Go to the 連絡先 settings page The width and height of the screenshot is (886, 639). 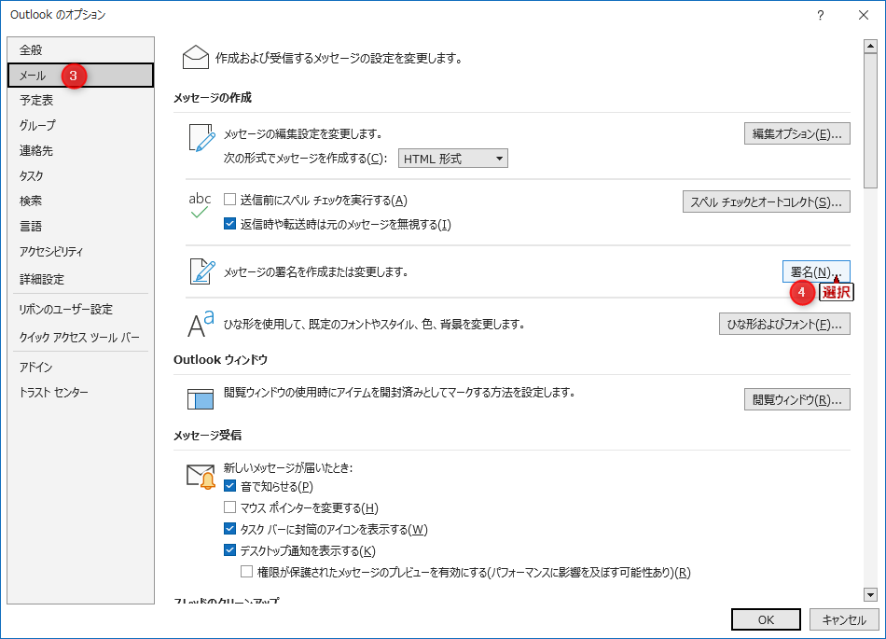click(x=80, y=150)
